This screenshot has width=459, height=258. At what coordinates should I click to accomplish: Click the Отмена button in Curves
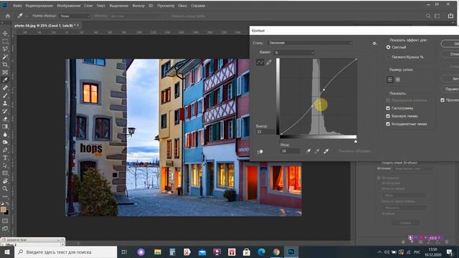[450, 54]
